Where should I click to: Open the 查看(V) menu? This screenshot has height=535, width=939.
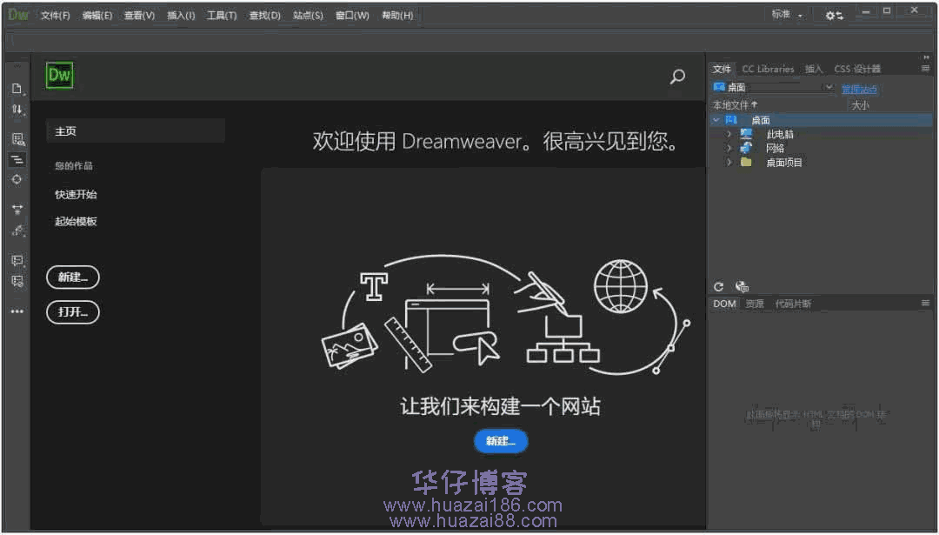pos(139,16)
